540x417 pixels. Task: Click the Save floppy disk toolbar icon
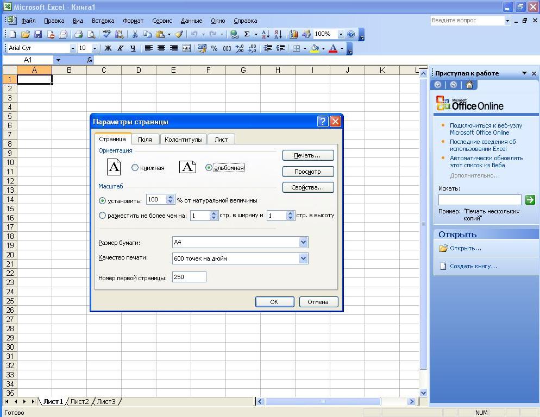click(x=38, y=34)
